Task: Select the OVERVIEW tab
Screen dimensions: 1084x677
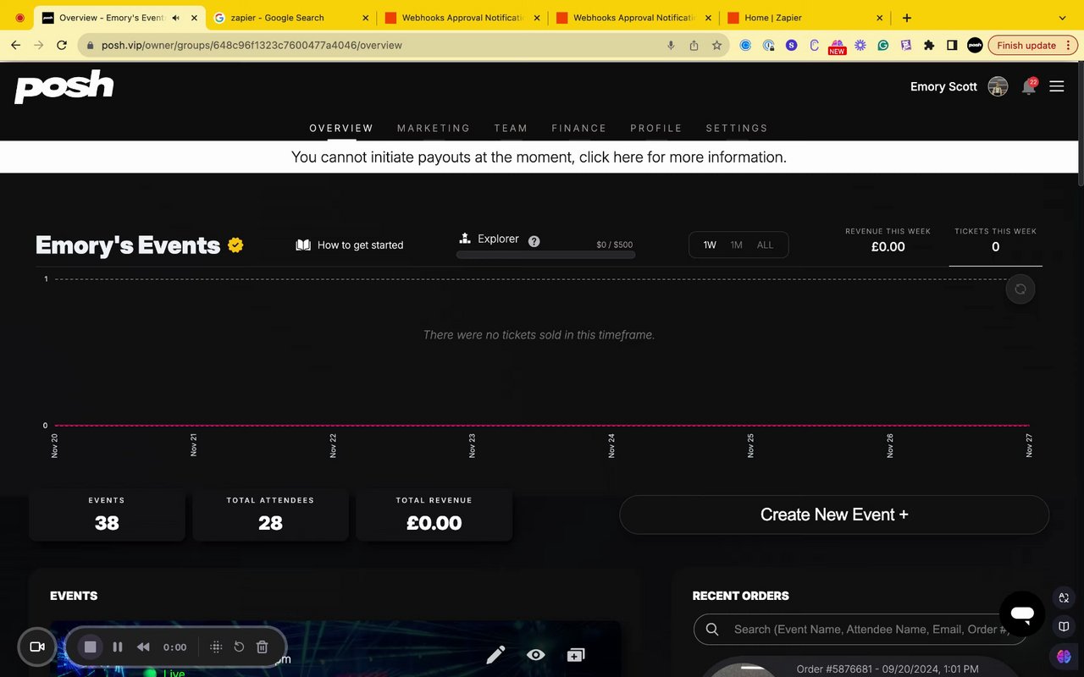Action: click(341, 128)
